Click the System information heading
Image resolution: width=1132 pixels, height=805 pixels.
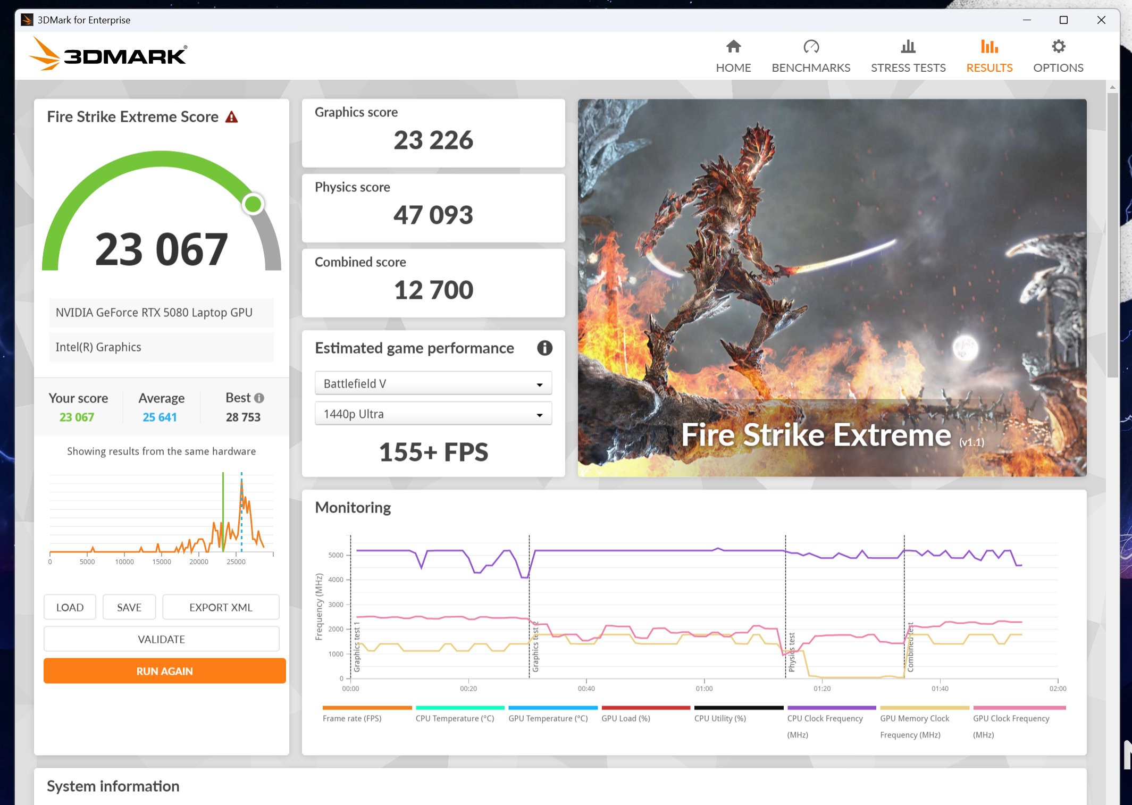click(113, 786)
